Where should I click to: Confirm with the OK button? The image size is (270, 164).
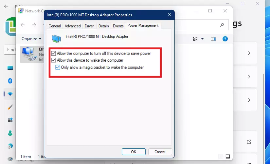pos(134,152)
